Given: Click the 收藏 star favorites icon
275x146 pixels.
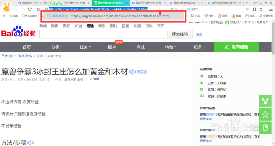Looking at the screenshot, I should click(10, 16).
